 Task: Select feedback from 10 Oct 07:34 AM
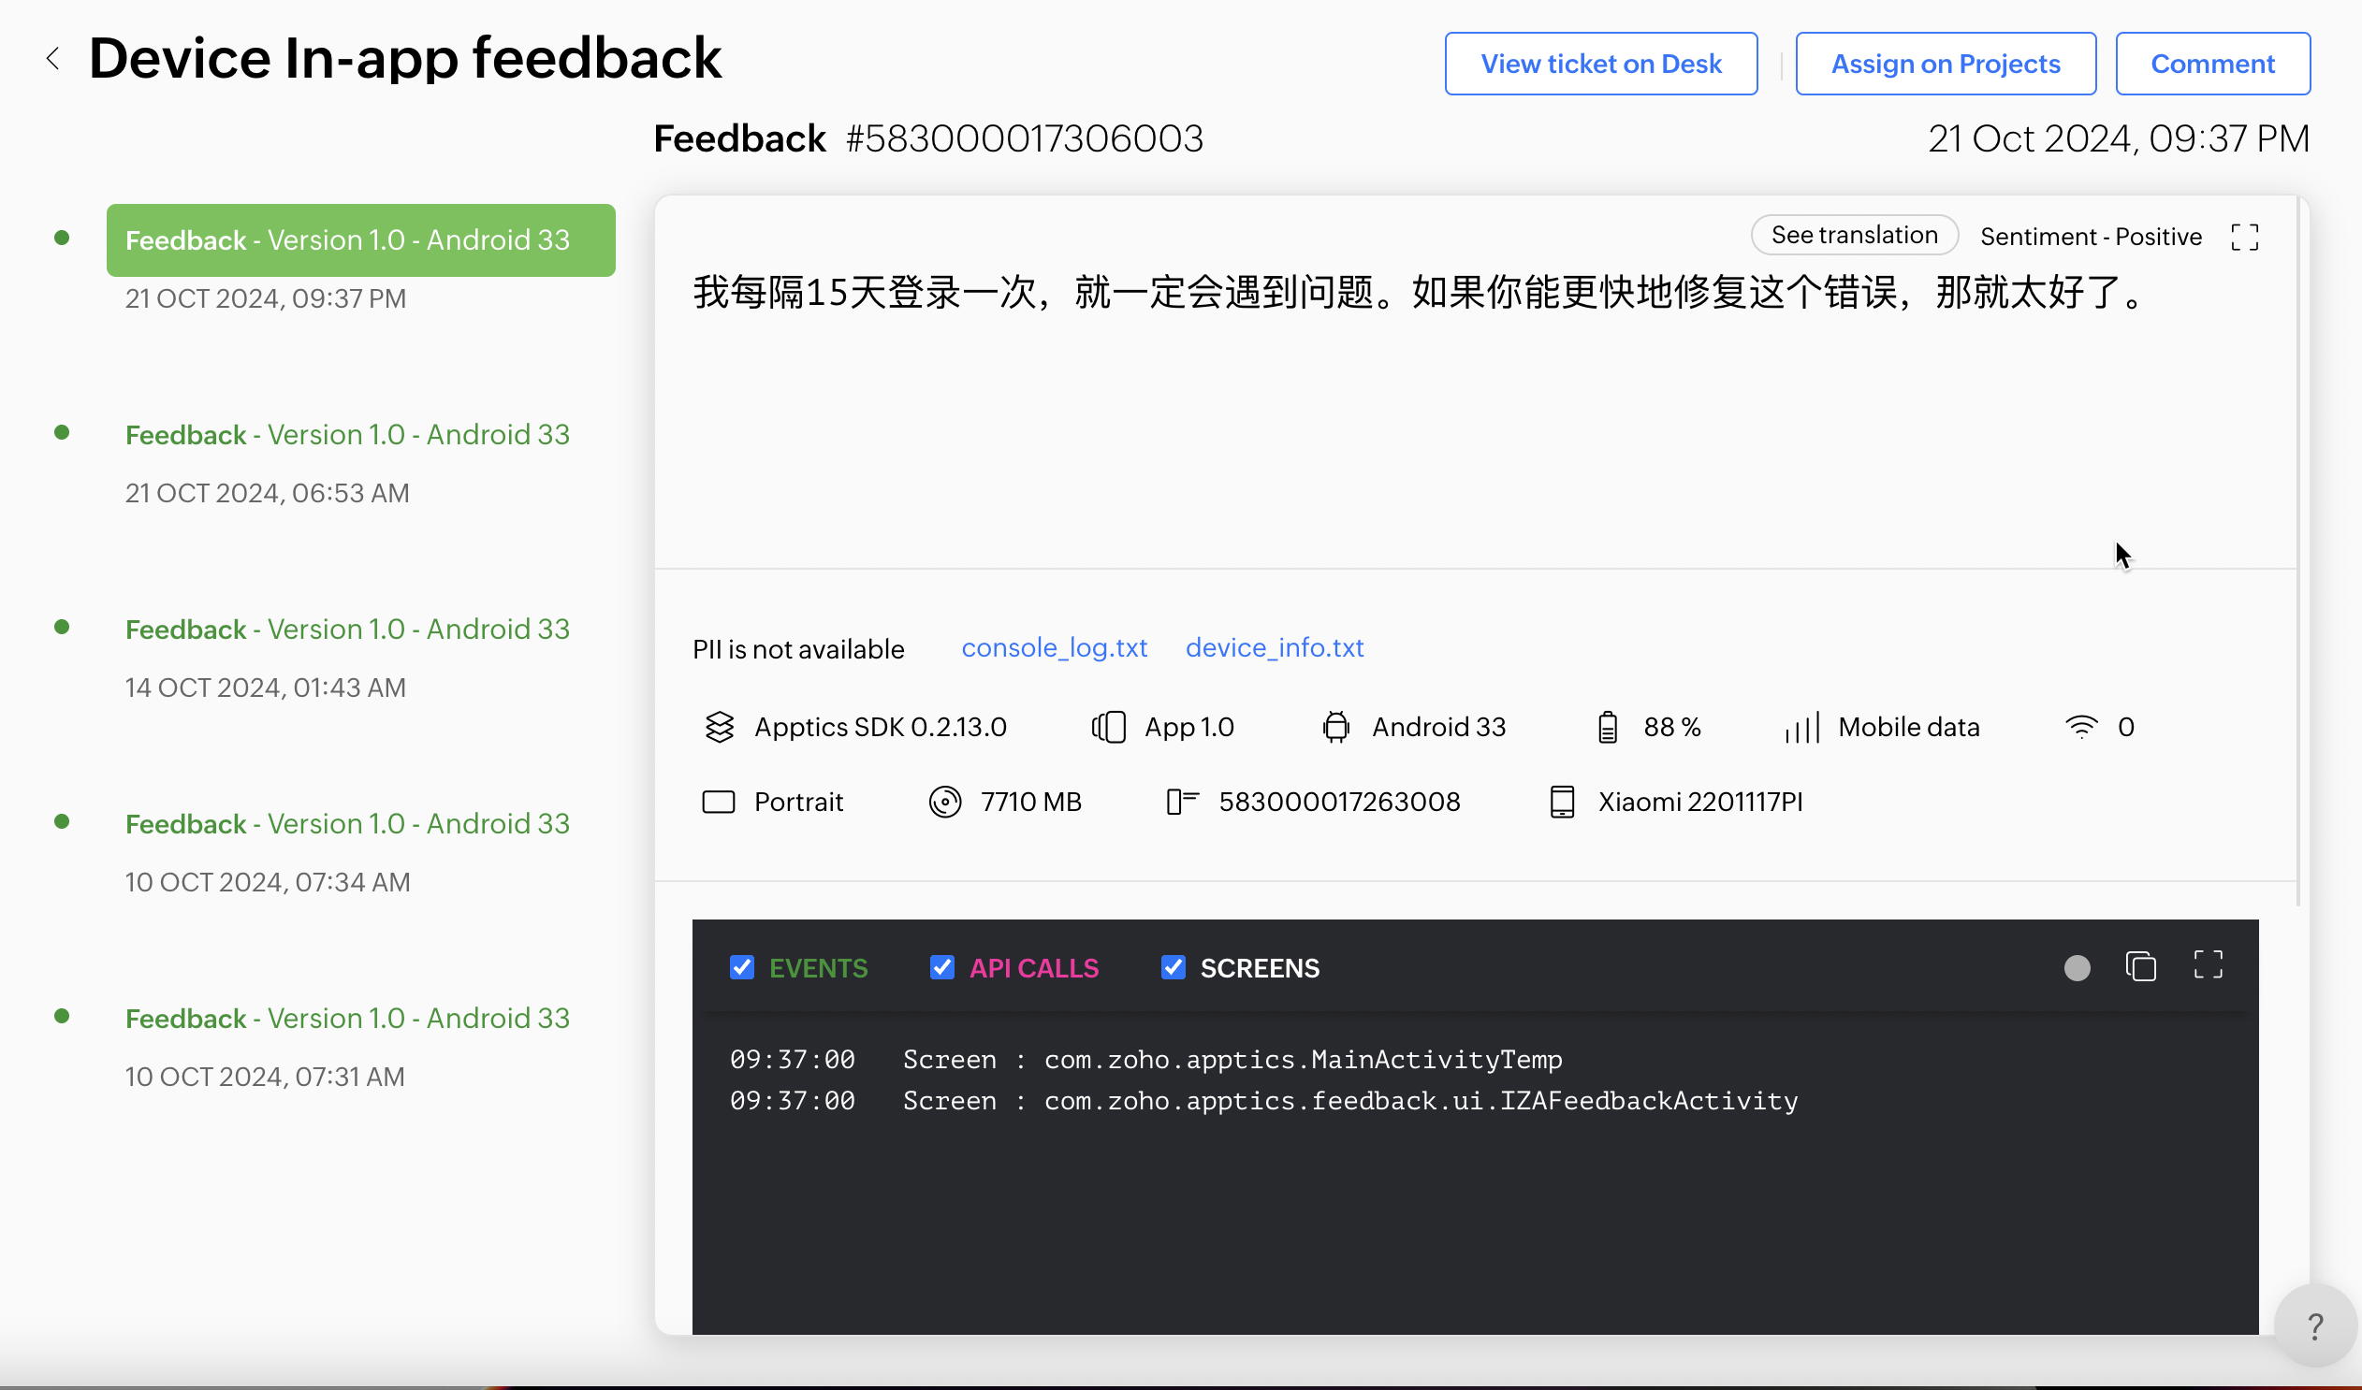pyautogui.click(x=347, y=824)
